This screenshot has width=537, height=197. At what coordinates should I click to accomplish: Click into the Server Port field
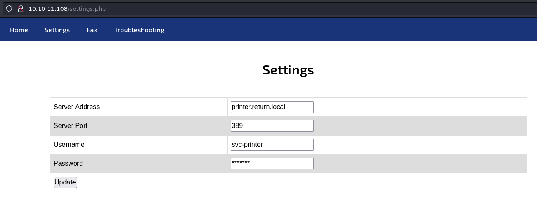(272, 126)
